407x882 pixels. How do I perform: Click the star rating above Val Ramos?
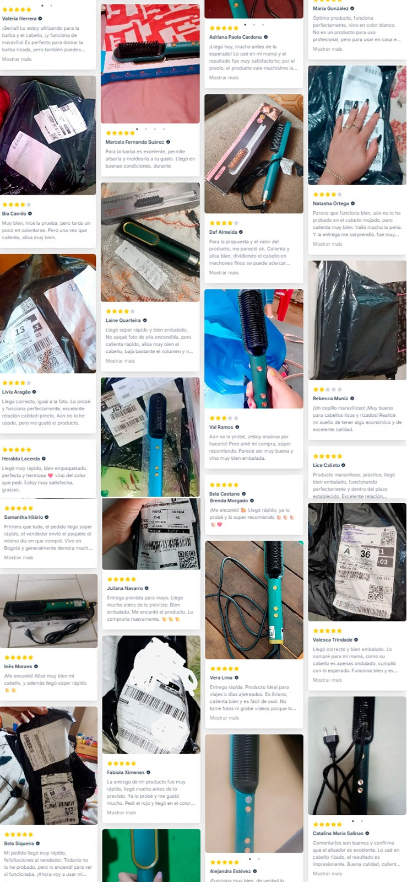[x=224, y=418]
